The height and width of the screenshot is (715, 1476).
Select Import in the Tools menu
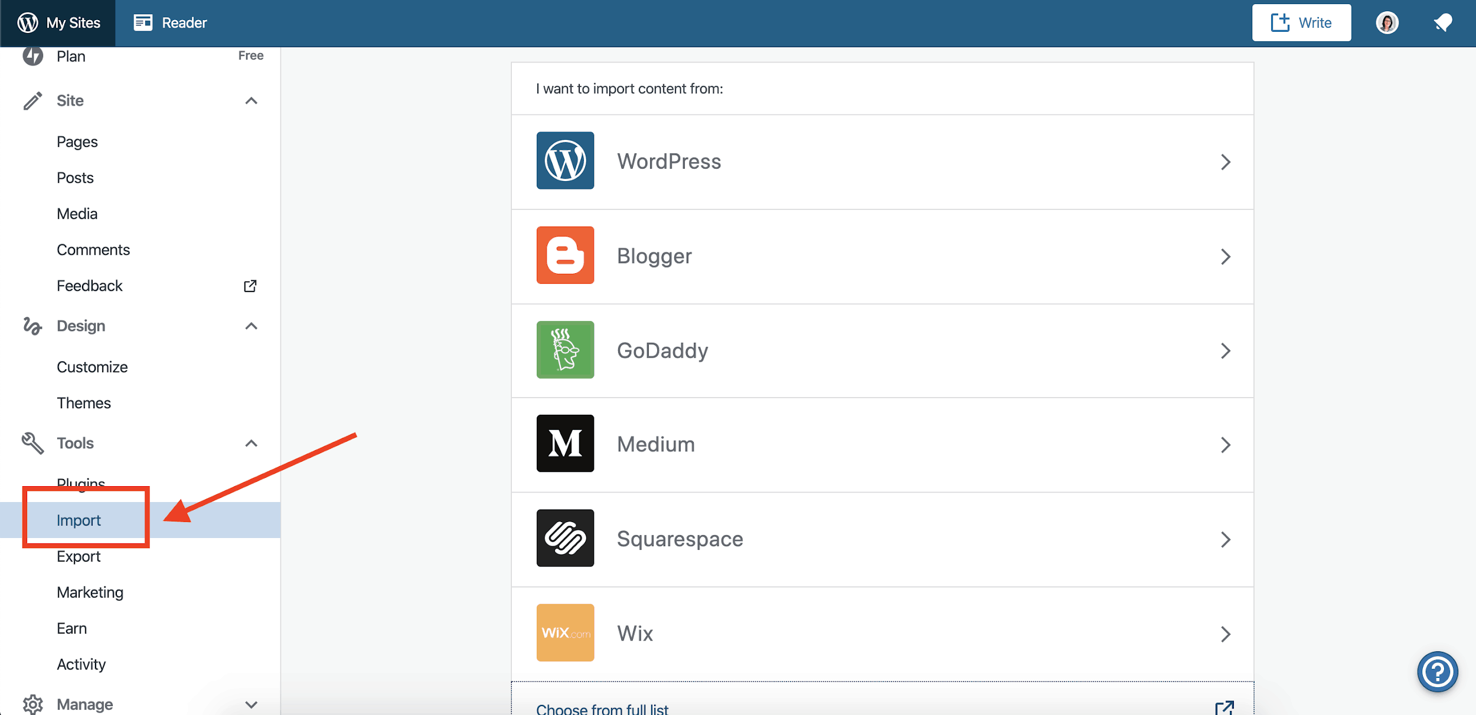click(x=140, y=520)
